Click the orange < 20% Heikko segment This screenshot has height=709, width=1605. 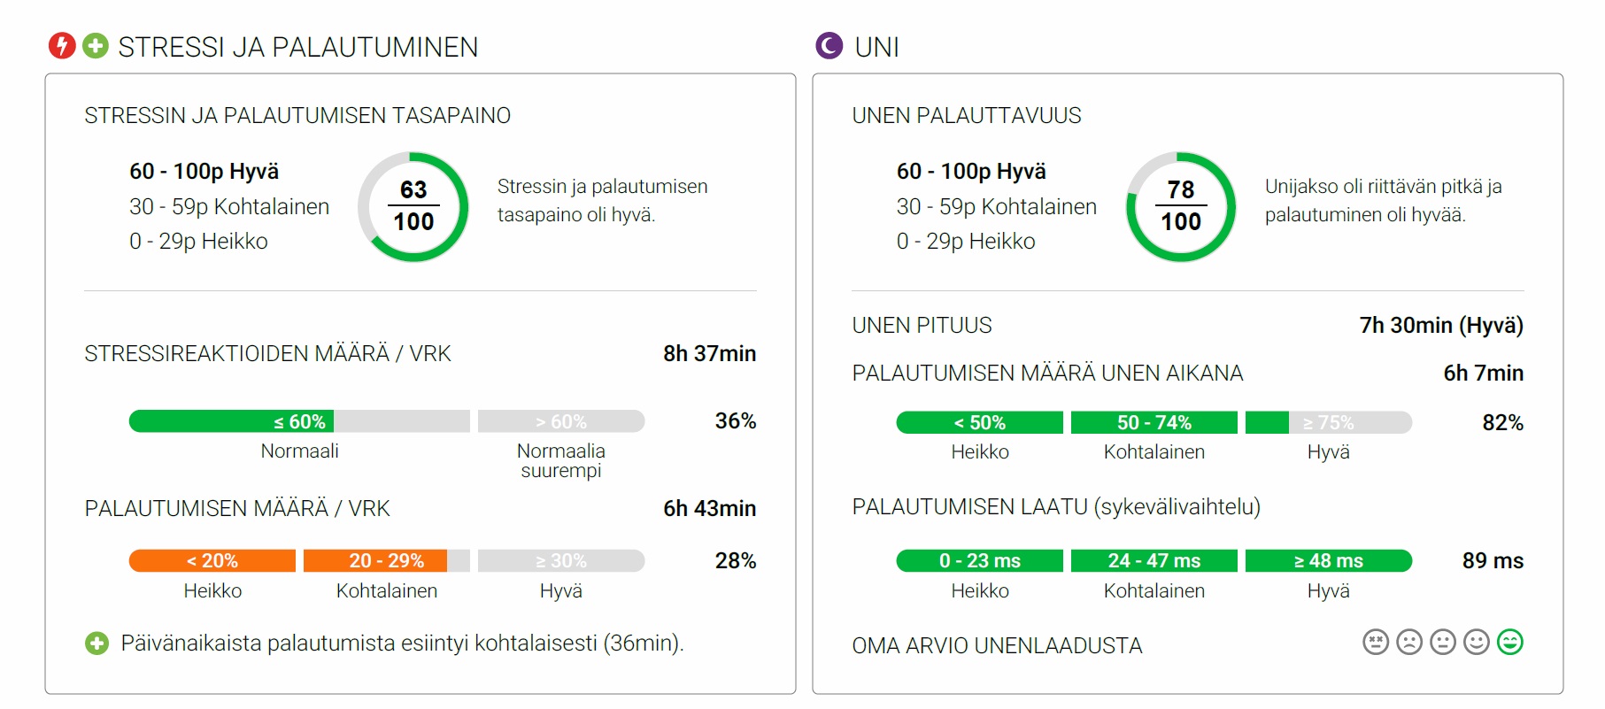point(212,561)
